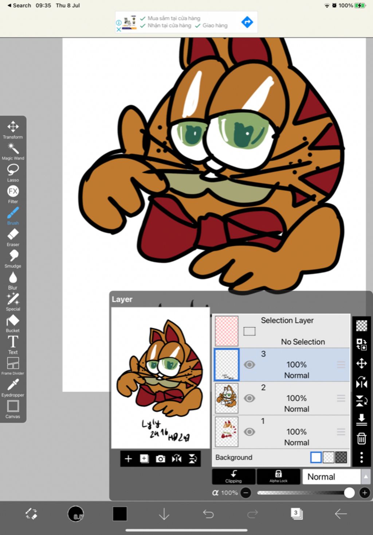Toggle visibility of layer 2
Screen dimensions: 373x535
[x=249, y=398]
